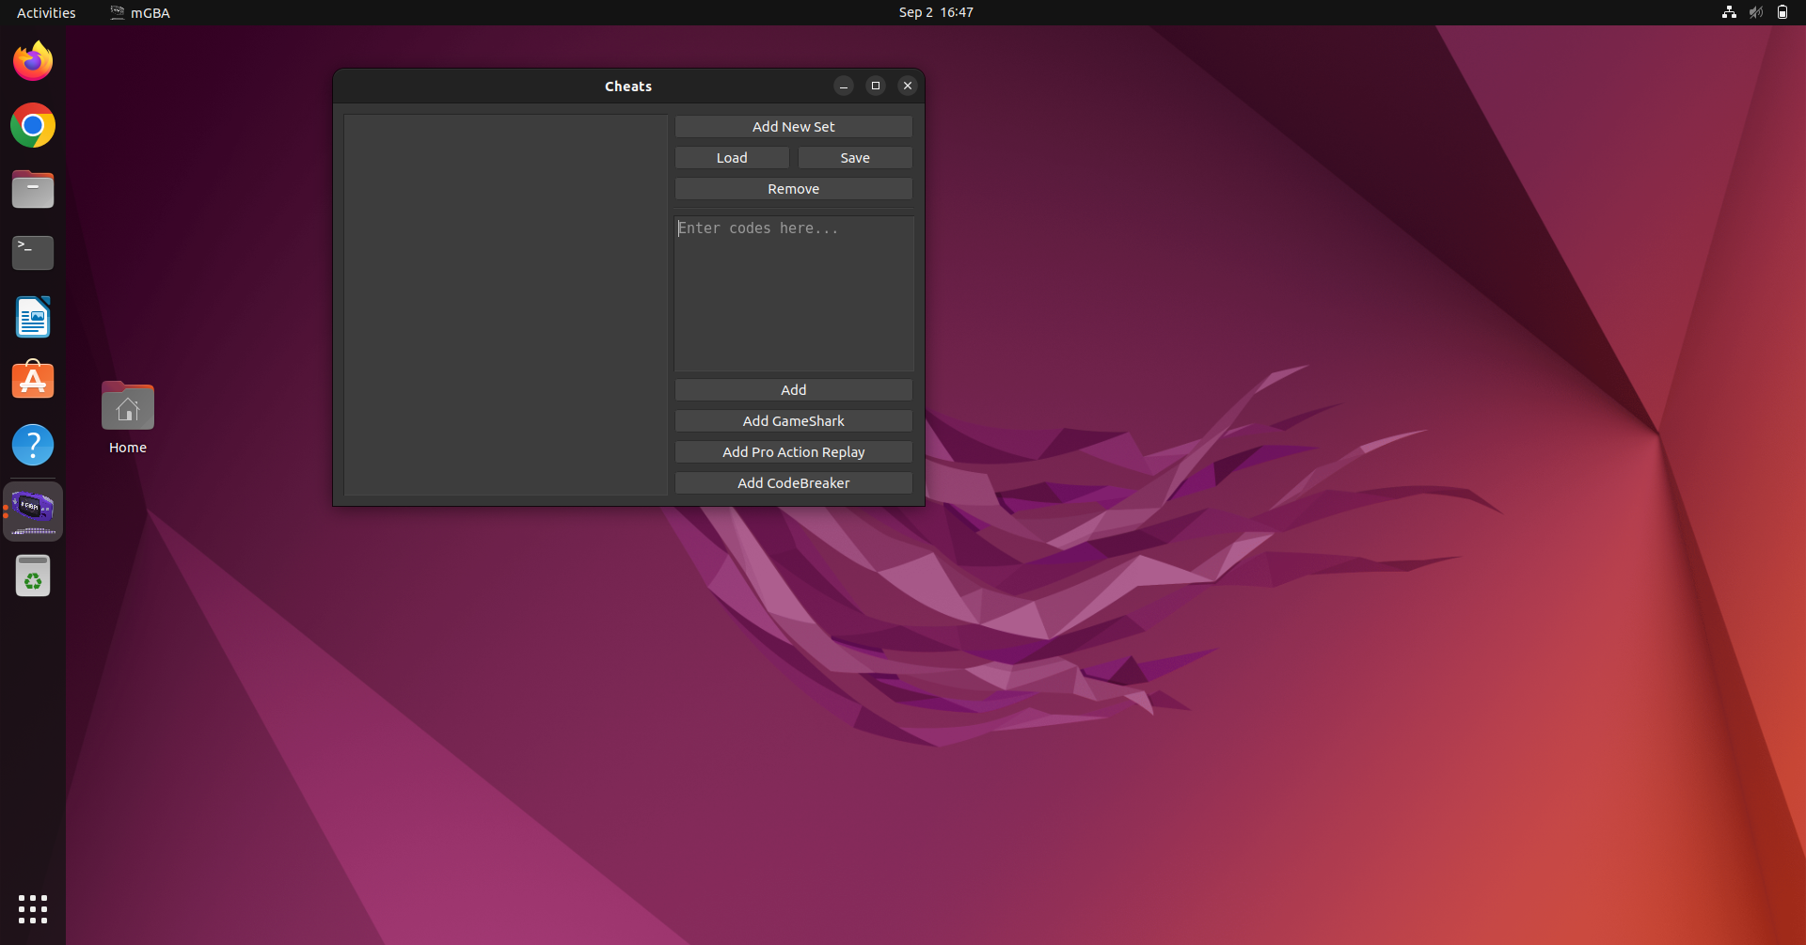Select the mGBA emulator icon in the dock
This screenshot has width=1806, height=945.
click(x=32, y=511)
